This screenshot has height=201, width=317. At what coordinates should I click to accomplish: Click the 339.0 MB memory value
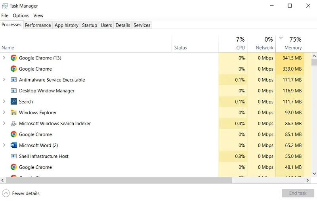click(x=292, y=69)
